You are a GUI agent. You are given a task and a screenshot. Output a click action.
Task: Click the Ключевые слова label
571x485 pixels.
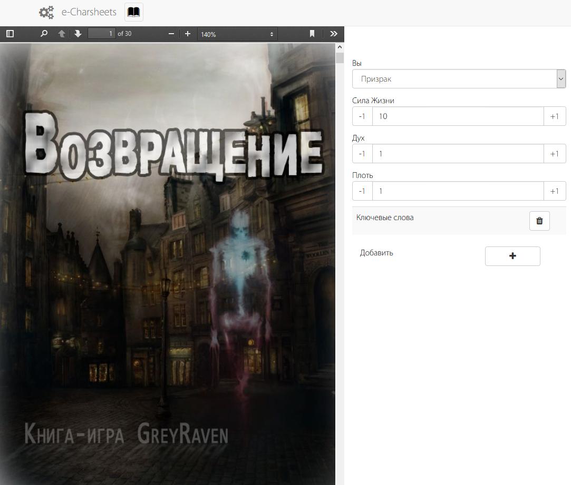pyautogui.click(x=385, y=217)
